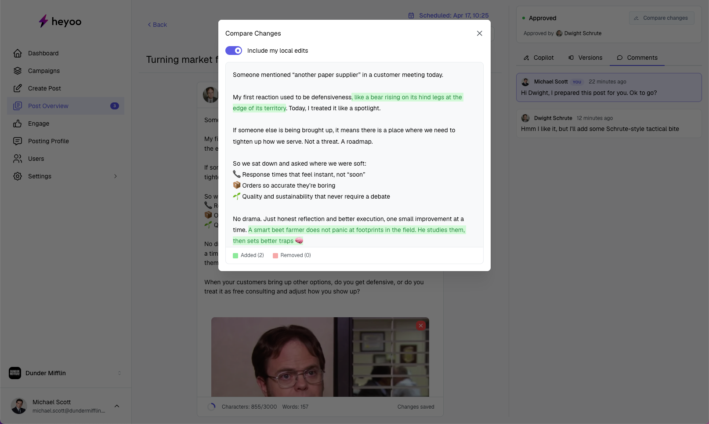
Task: Click the red Removed legend swatch
Action: pyautogui.click(x=275, y=255)
